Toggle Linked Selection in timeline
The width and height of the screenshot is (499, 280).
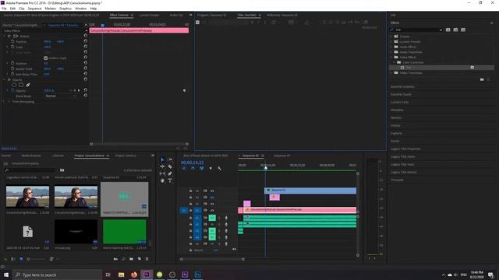[x=201, y=168]
